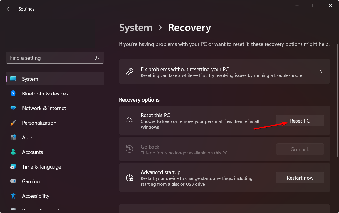The image size is (339, 213).
Task: Click the Restart now button
Action: 300,178
